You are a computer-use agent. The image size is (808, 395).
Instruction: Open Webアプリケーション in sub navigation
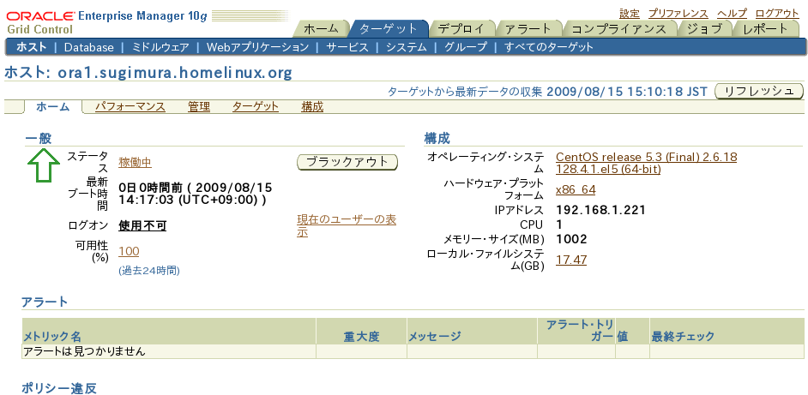click(x=257, y=47)
